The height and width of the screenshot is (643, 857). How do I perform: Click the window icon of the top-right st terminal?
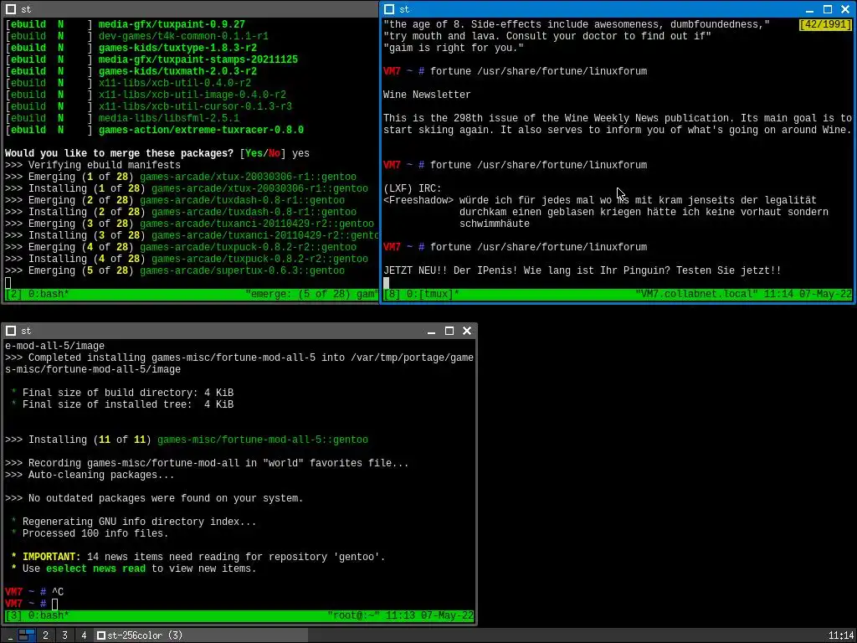pyautogui.click(x=388, y=9)
